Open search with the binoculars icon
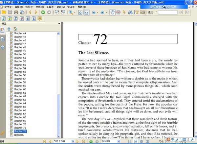 pos(130,12)
